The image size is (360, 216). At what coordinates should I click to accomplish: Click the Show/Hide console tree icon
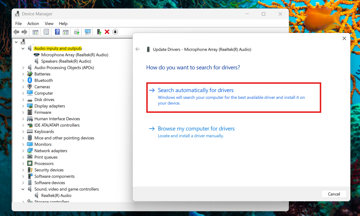pyautogui.click(x=35, y=32)
